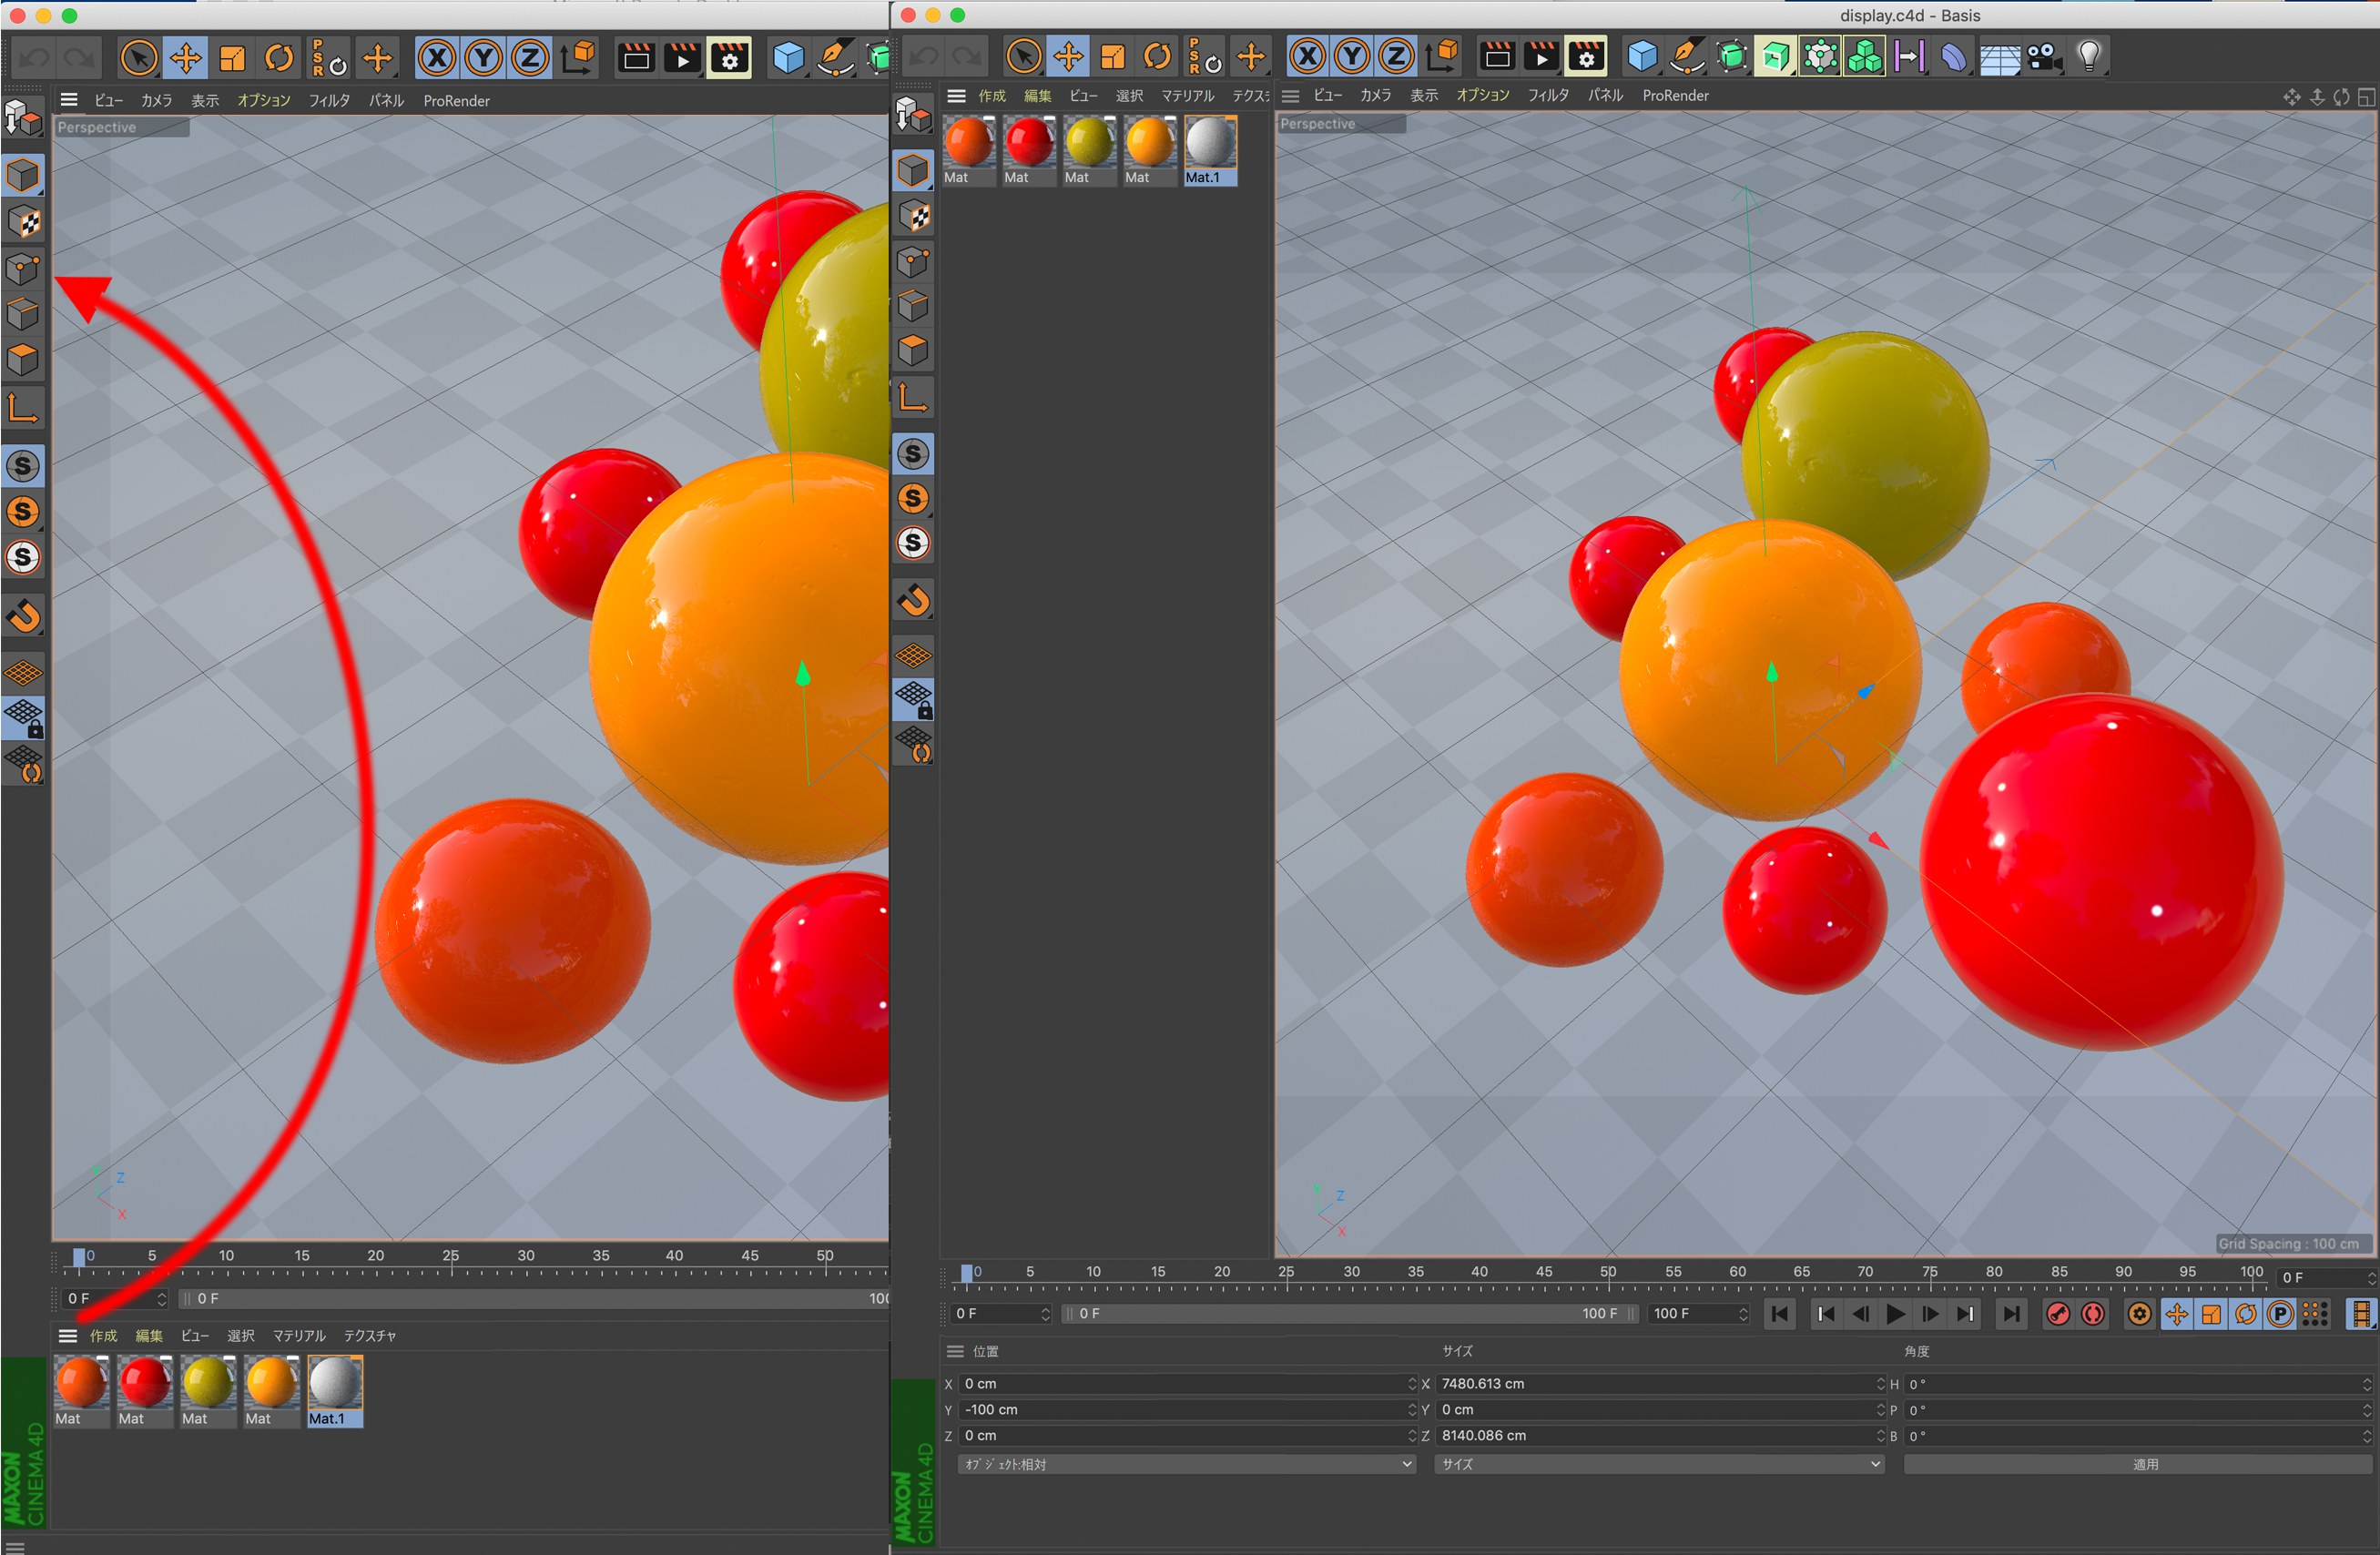Click the floor grid object icon

(x=1999, y=58)
